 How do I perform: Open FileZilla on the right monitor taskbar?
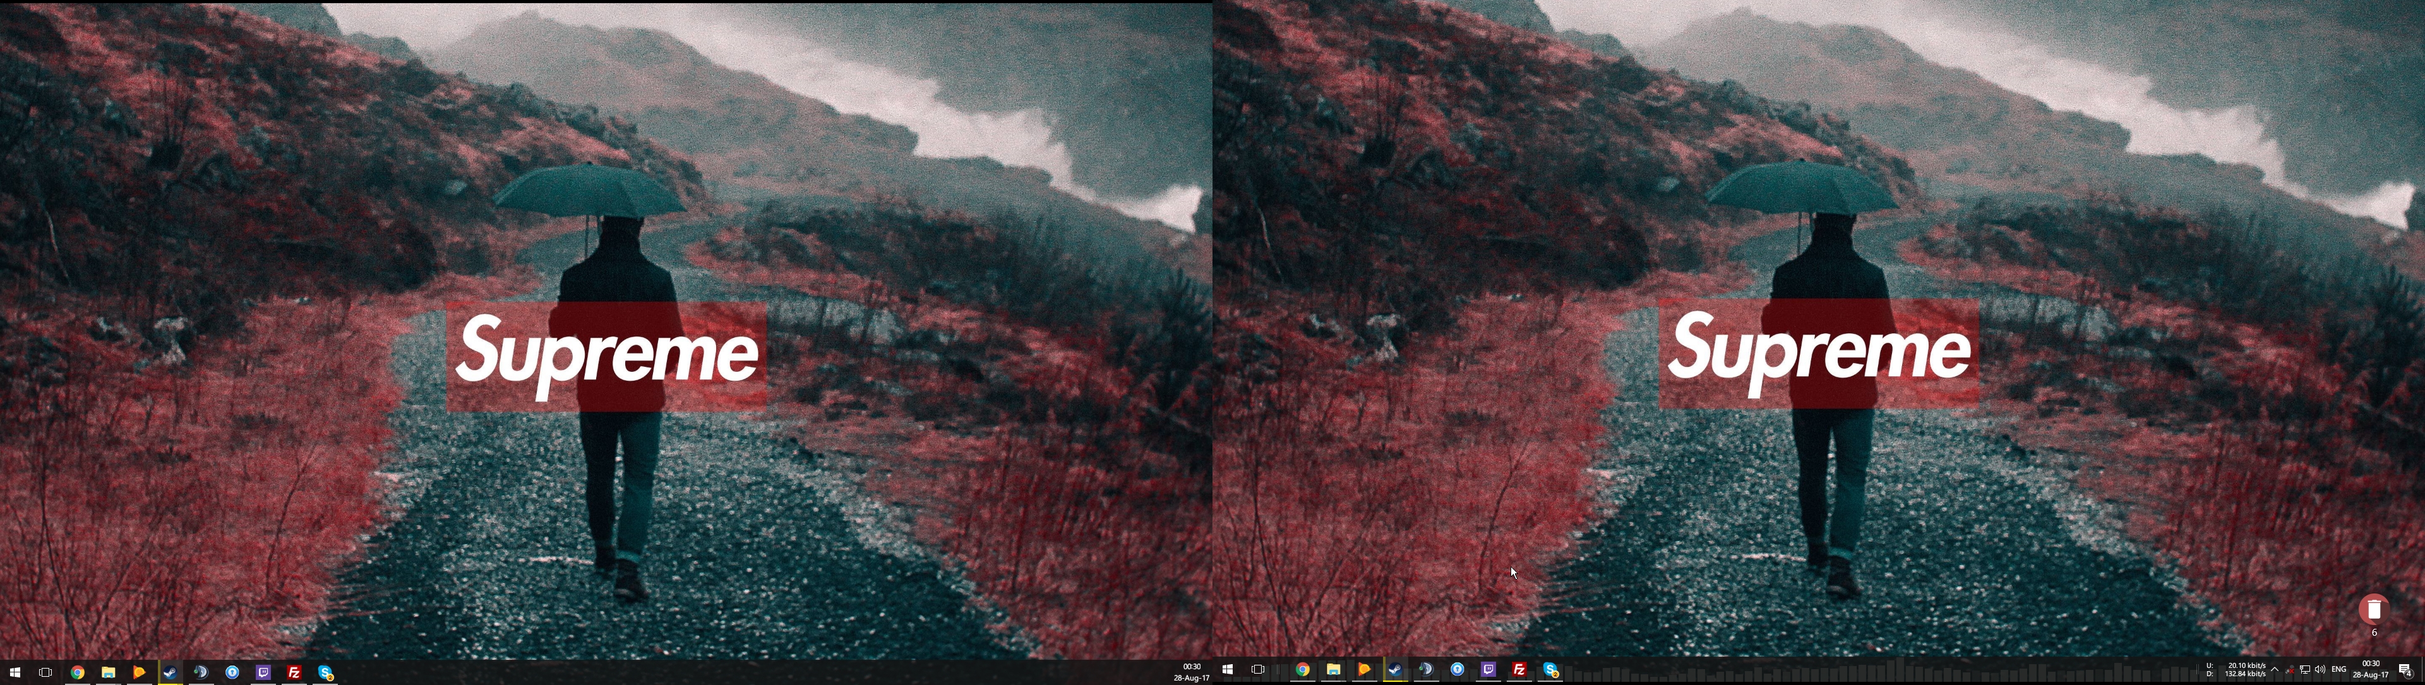tap(1519, 669)
